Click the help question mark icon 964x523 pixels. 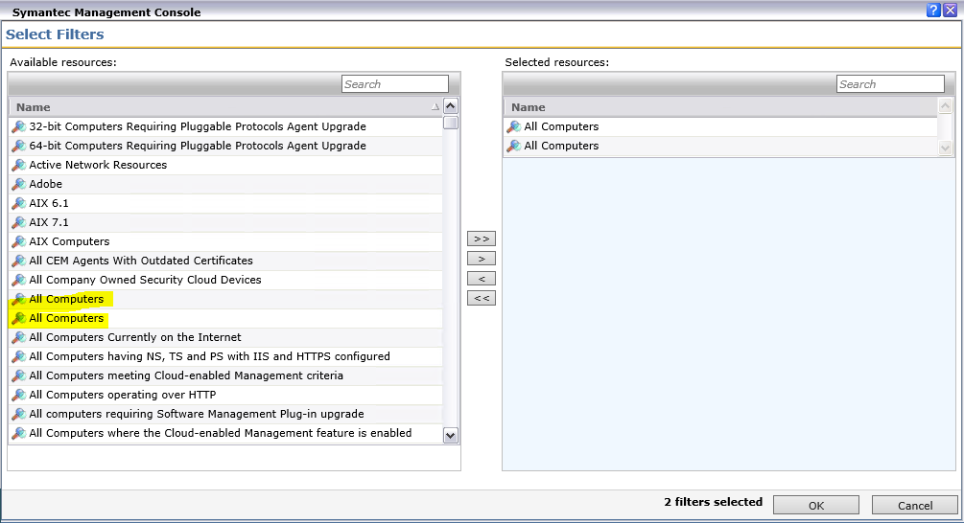932,10
